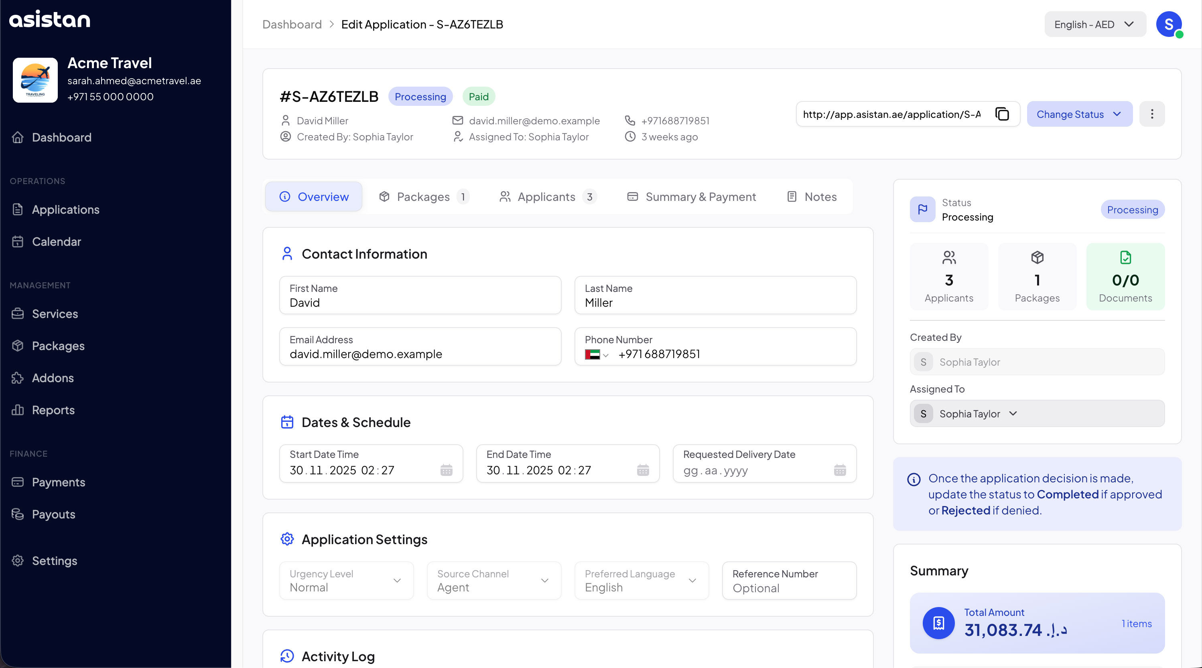Image resolution: width=1202 pixels, height=668 pixels.
Task: Open the user avatar profile menu
Action: click(x=1168, y=24)
